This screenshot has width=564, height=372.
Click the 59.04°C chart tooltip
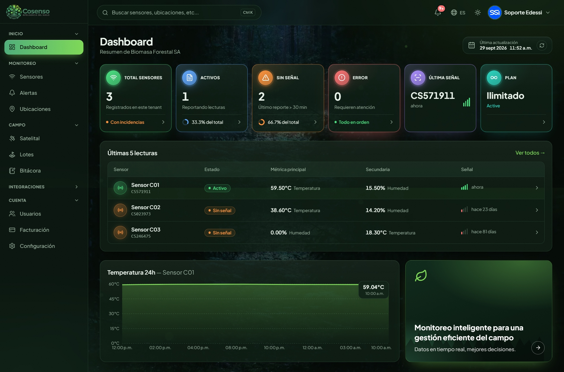(x=373, y=290)
